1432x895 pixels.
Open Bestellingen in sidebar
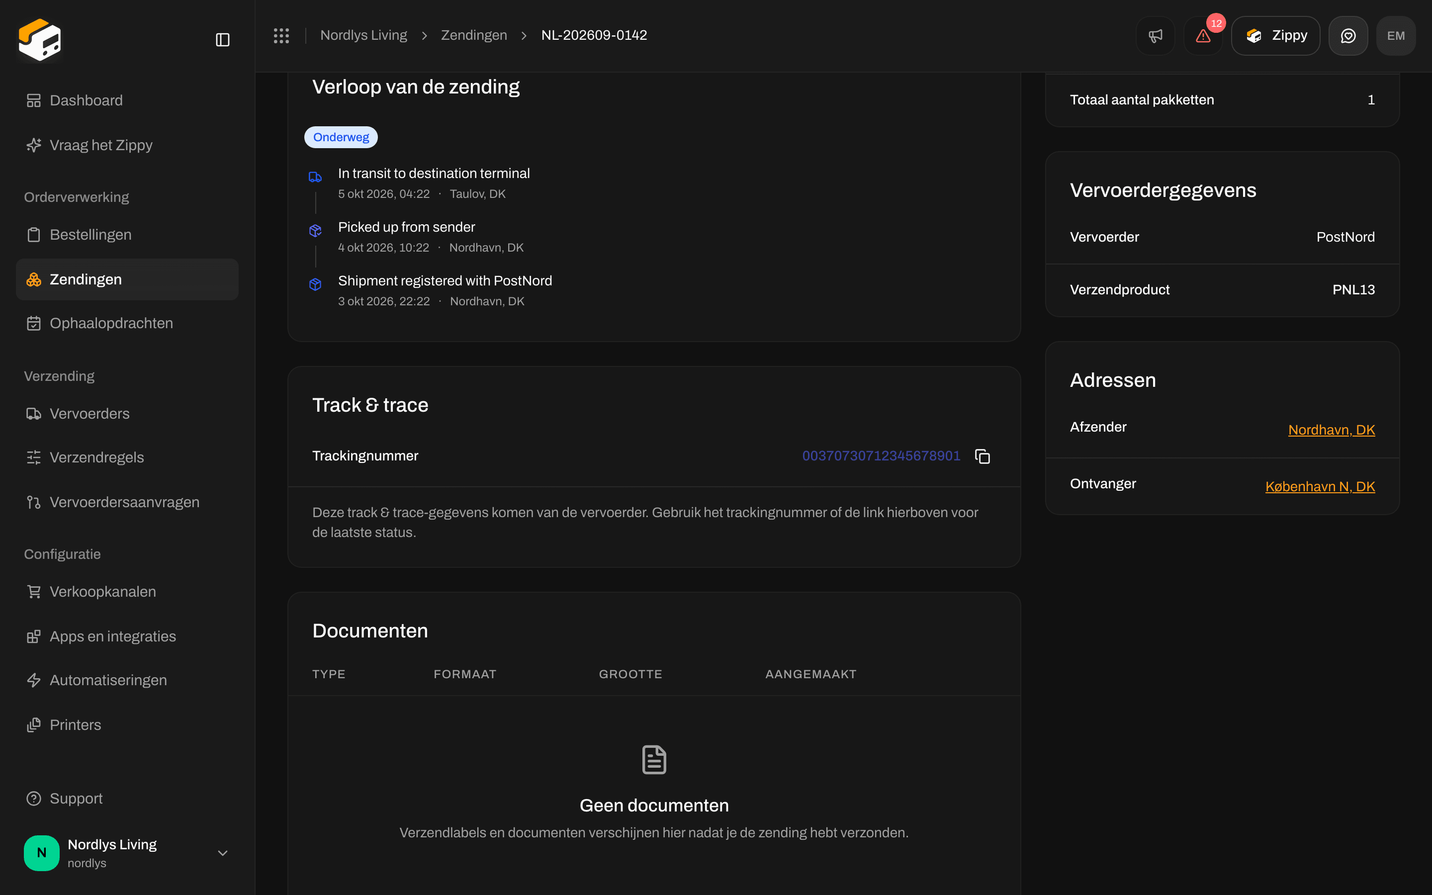(127, 234)
